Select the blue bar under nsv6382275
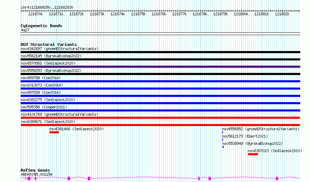This screenshot has width=310, height=182. pyautogui.click(x=160, y=103)
